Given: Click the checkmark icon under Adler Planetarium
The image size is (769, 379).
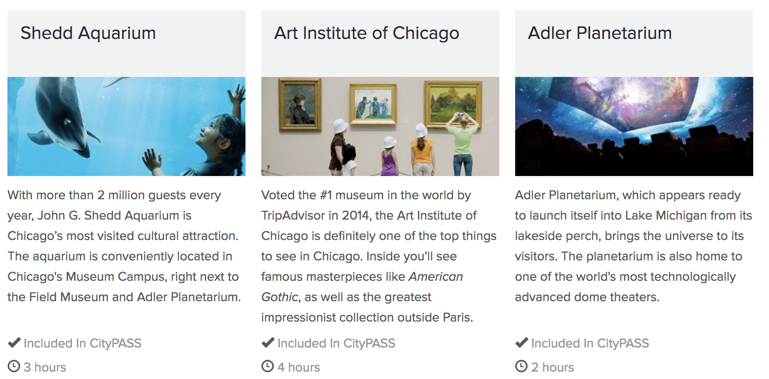Looking at the screenshot, I should (522, 343).
